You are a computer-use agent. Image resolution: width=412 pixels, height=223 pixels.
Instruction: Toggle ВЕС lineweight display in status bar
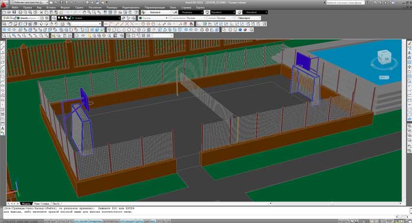click(x=153, y=221)
